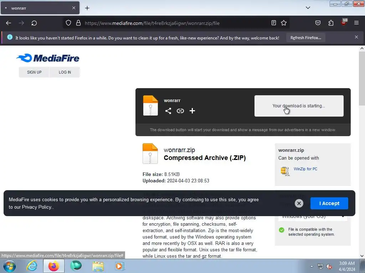Click the 'Can be opened with' text
Viewport: 365px width, 273px height.
(299, 158)
